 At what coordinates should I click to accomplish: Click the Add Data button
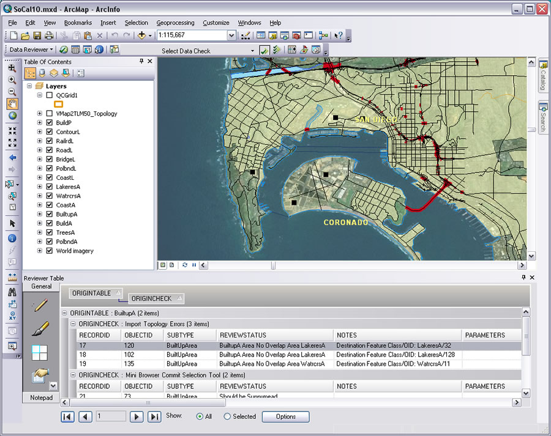pyautogui.click(x=143, y=35)
